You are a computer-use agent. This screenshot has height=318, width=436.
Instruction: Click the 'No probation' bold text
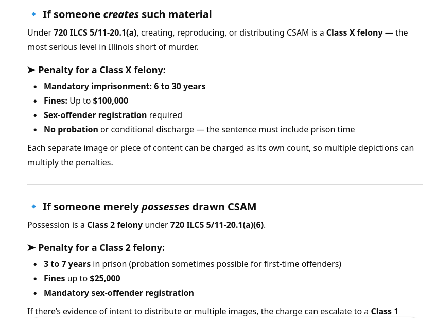click(71, 129)
